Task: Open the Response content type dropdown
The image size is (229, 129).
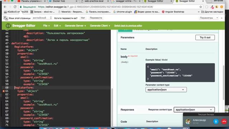Action: click(194, 110)
